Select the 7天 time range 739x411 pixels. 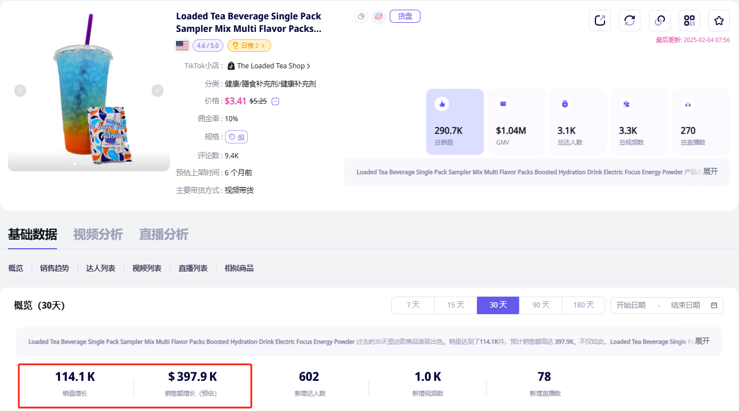click(x=413, y=305)
